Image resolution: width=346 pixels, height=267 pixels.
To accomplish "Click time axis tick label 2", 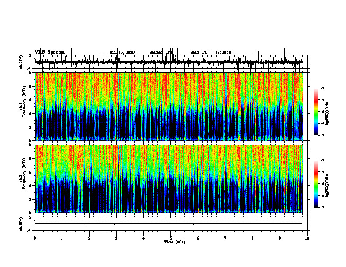I will coord(89,238).
